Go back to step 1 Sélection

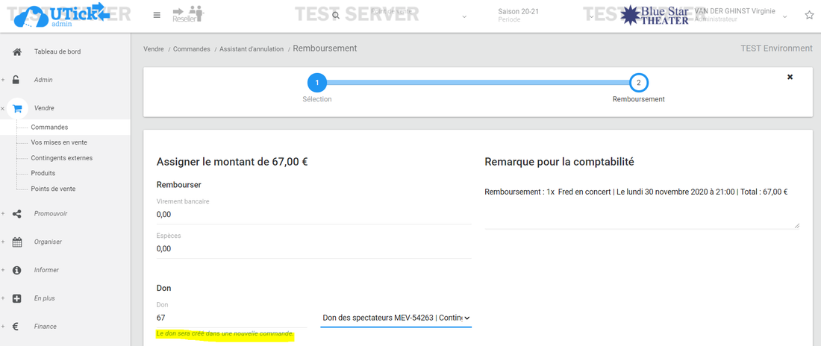[x=317, y=83]
